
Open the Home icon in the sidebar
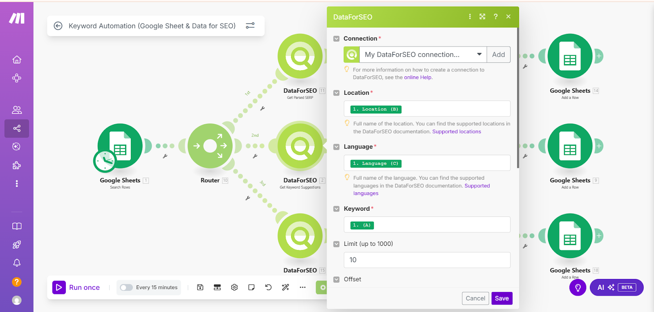pos(17,60)
